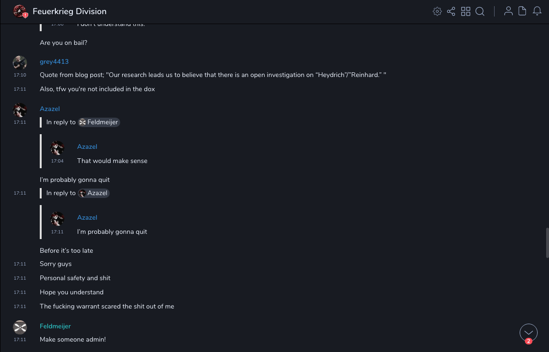
Task: Open shared files document icon
Action: (x=522, y=11)
